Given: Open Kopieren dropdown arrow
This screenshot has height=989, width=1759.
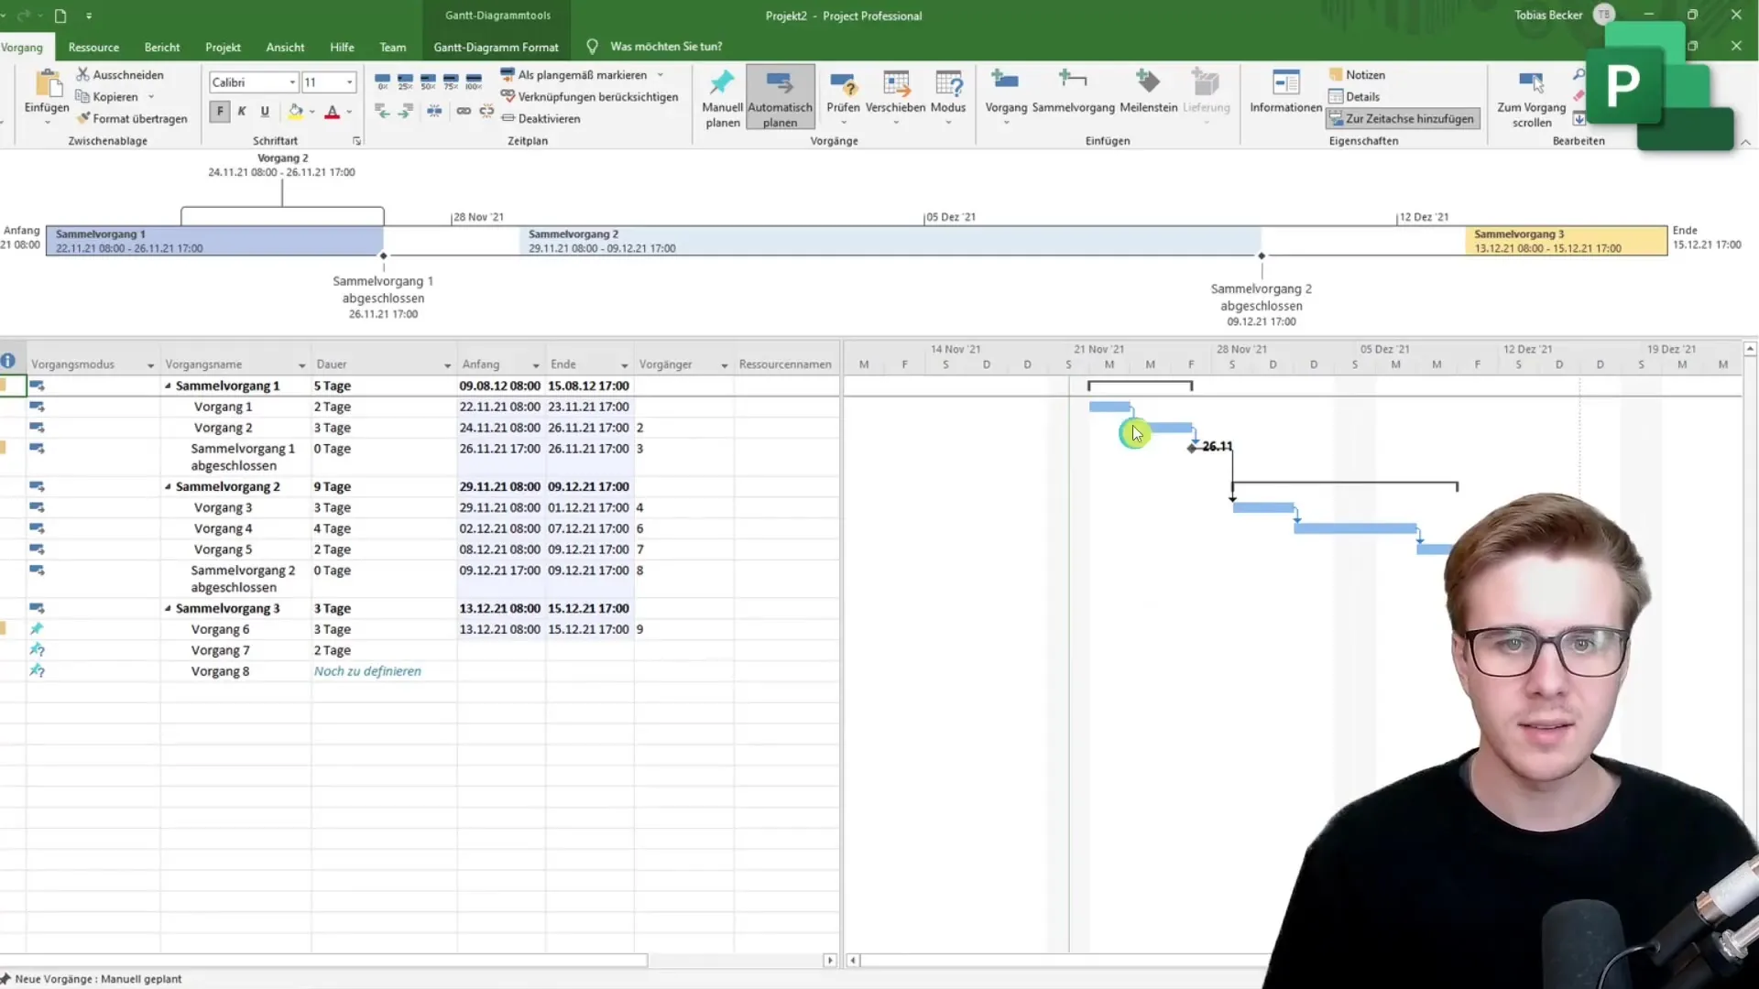Looking at the screenshot, I should click(x=151, y=97).
